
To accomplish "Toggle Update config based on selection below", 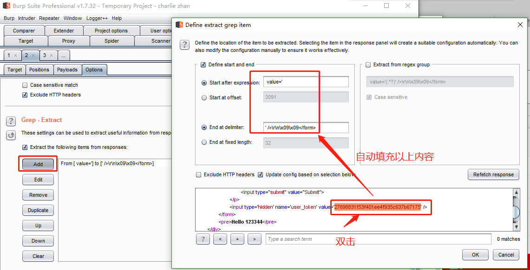I will click(x=261, y=175).
